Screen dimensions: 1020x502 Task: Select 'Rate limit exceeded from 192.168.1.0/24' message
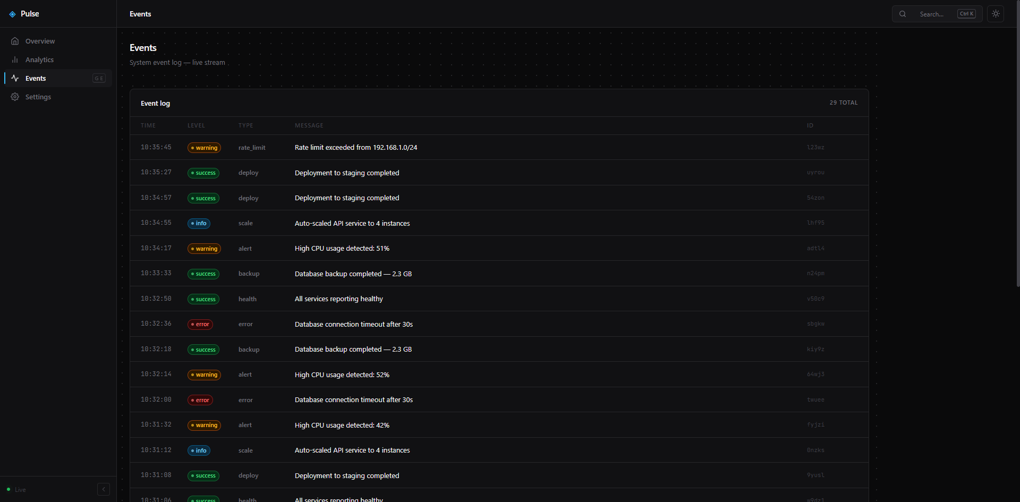pos(356,148)
